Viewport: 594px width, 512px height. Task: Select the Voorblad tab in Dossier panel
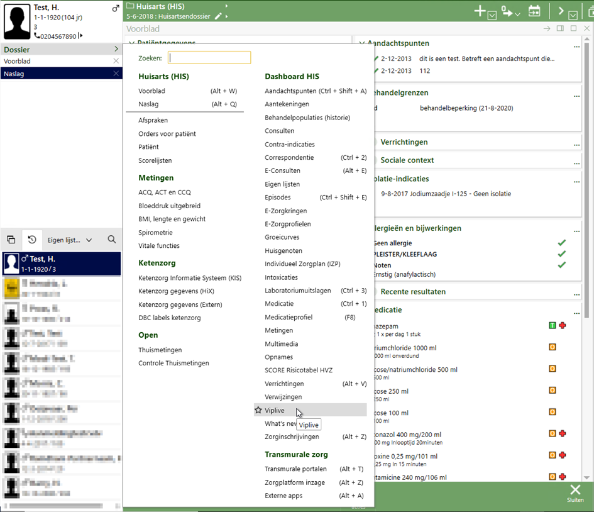pos(57,61)
